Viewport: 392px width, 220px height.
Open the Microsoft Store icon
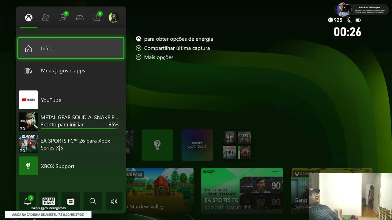click(x=71, y=201)
